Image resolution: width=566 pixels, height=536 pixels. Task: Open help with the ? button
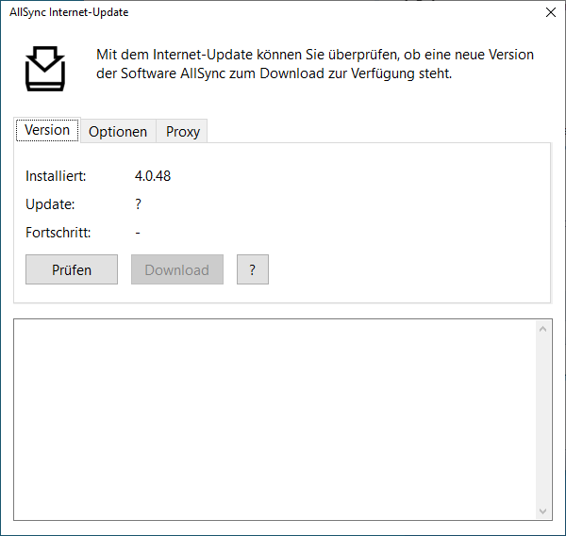[252, 269]
